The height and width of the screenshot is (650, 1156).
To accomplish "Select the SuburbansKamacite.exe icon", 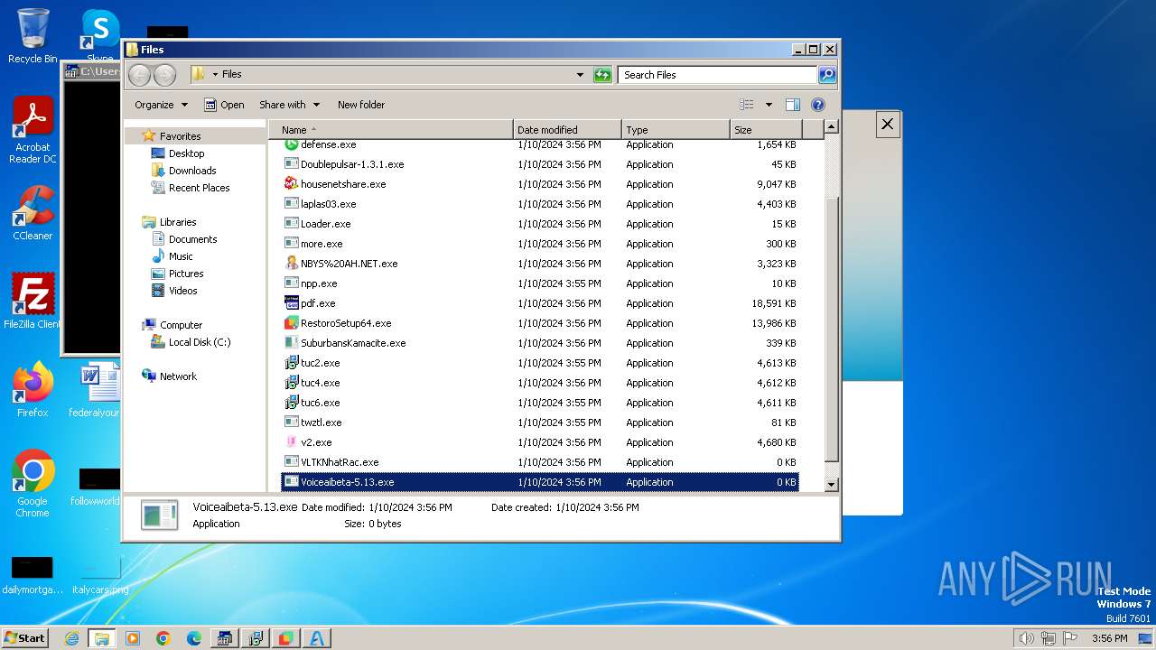I will [x=291, y=343].
